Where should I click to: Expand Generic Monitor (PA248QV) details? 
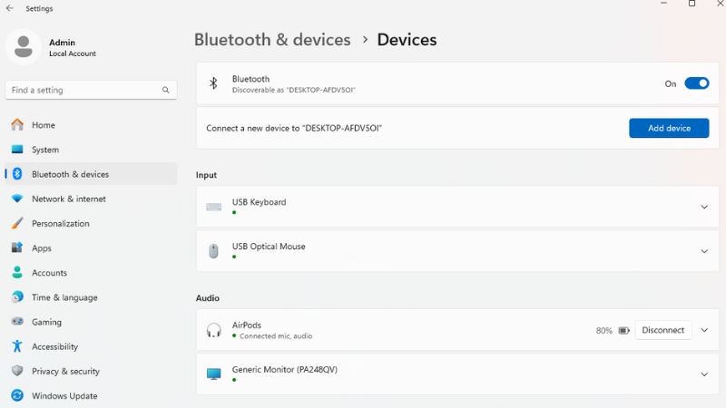(704, 374)
